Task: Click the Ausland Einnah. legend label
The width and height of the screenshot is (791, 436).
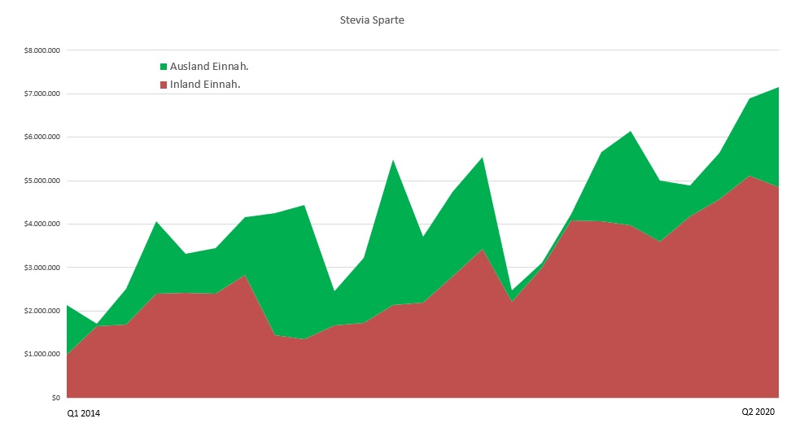Action: (208, 67)
